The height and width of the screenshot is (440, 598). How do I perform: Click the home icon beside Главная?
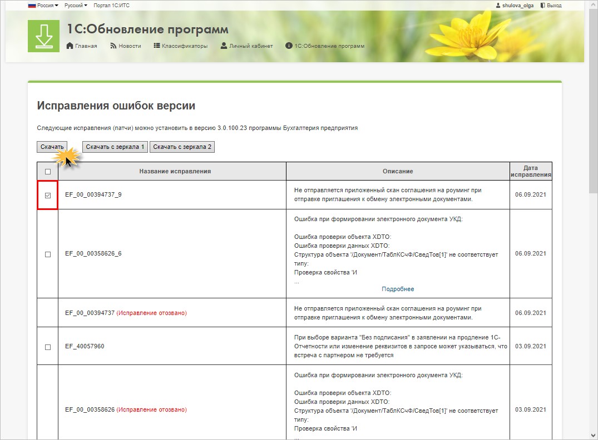point(70,46)
